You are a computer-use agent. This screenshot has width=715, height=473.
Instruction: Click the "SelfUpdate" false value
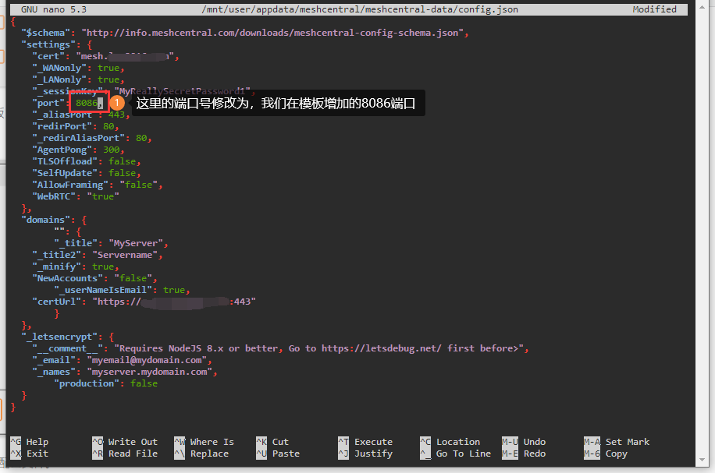(x=122, y=173)
